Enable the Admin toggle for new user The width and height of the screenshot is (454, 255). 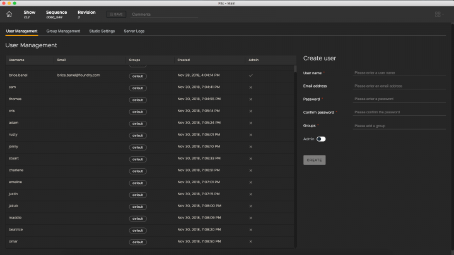coord(321,139)
